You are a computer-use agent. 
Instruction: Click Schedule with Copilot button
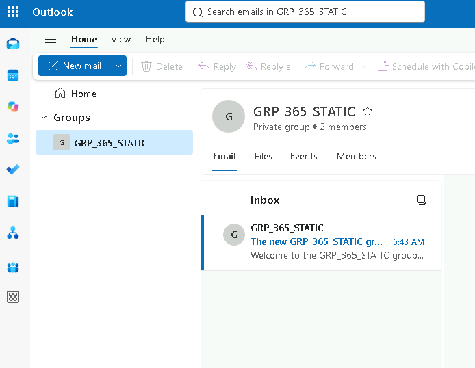426,66
